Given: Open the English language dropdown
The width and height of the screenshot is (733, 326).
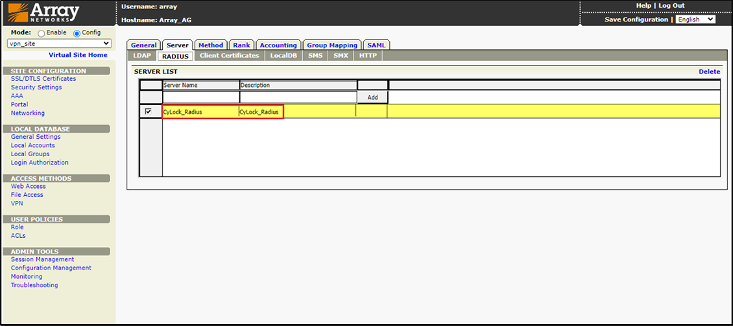Looking at the screenshot, I should coord(695,19).
